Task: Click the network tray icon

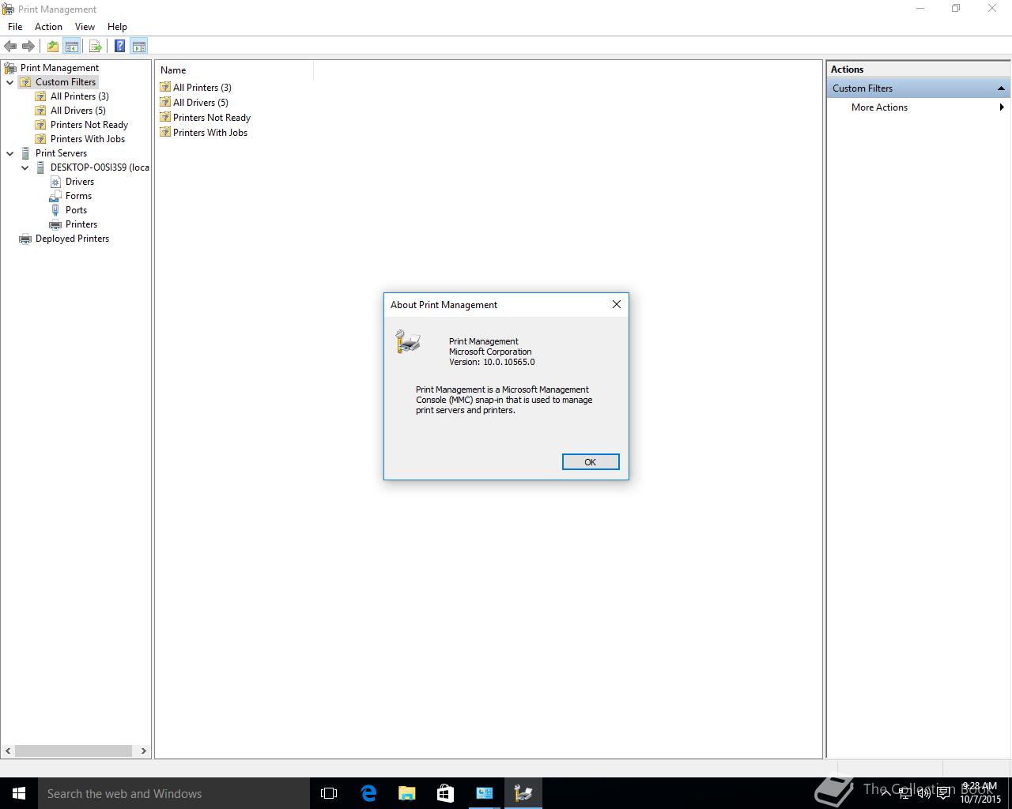Action: tap(904, 792)
